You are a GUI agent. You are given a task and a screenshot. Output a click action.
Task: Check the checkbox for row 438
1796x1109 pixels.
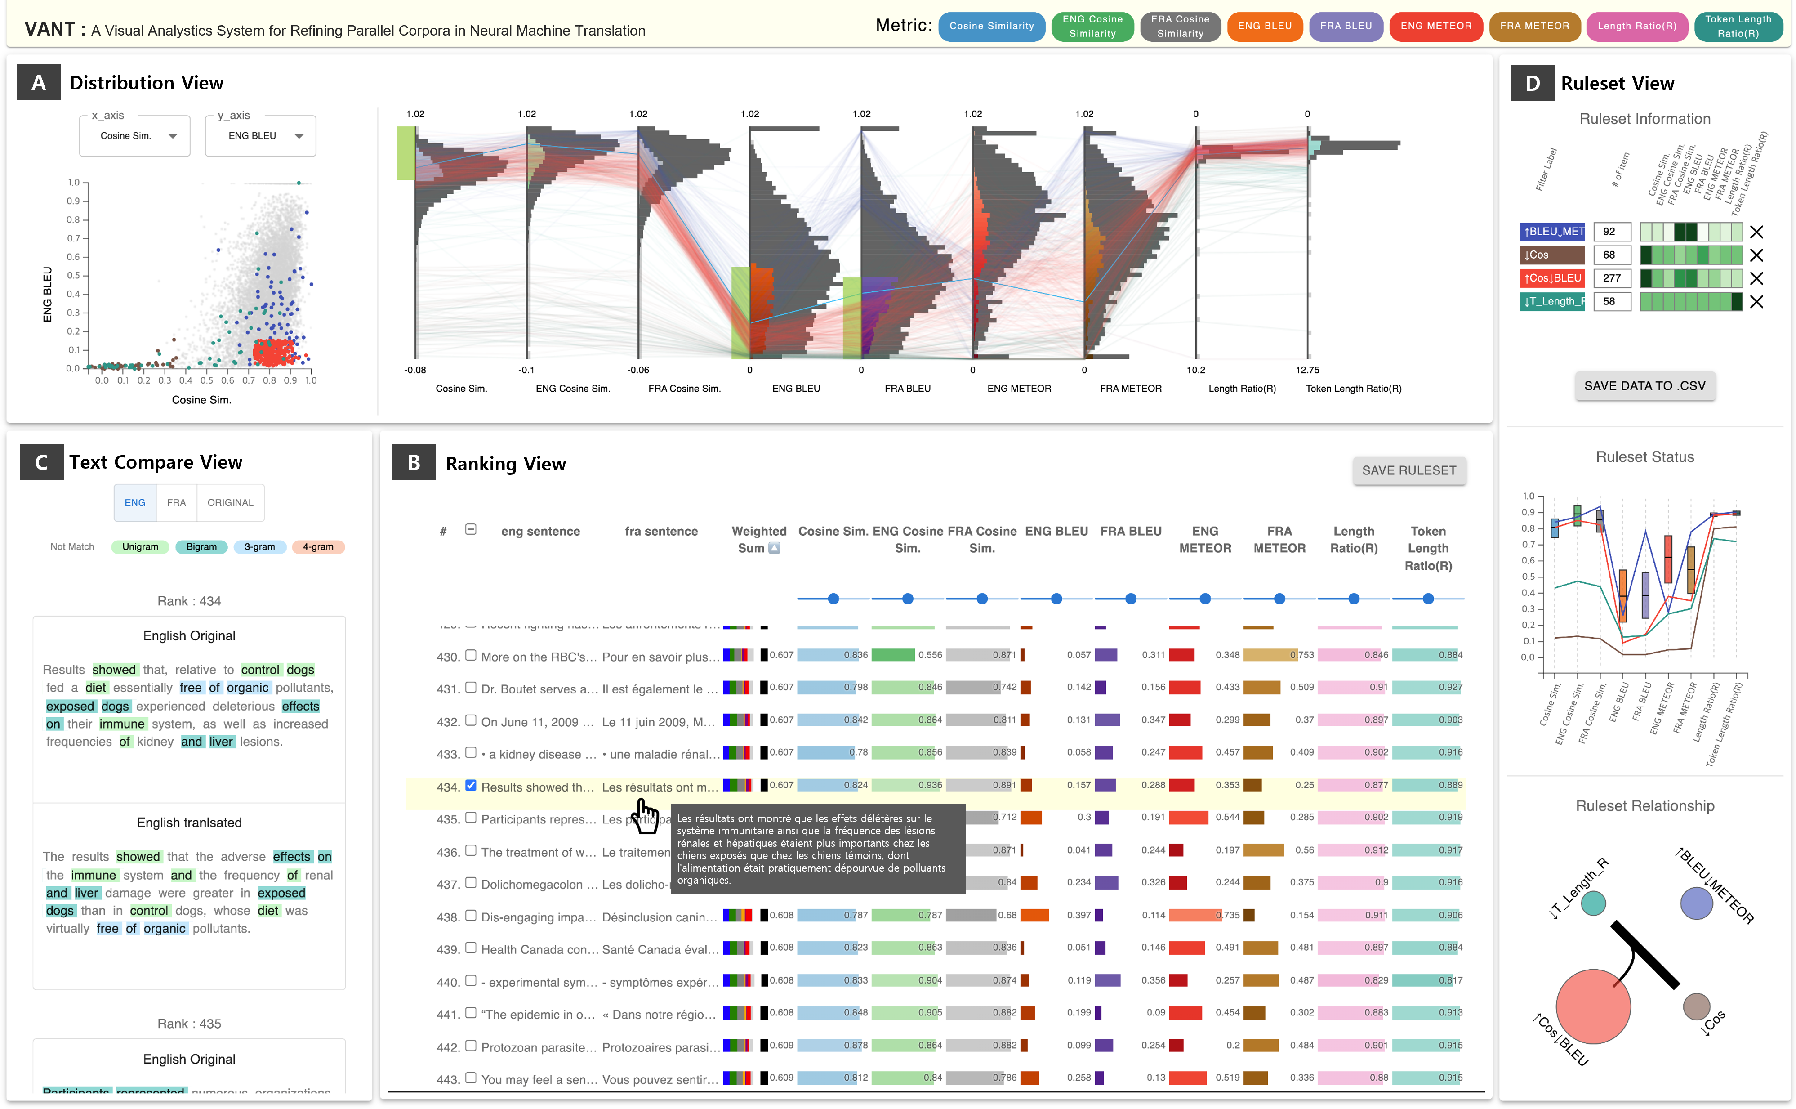tap(471, 915)
